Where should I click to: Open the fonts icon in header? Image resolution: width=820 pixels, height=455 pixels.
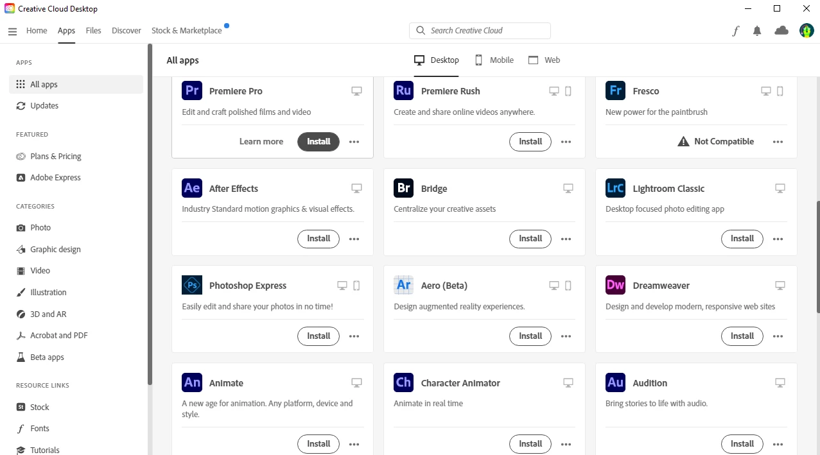point(736,31)
